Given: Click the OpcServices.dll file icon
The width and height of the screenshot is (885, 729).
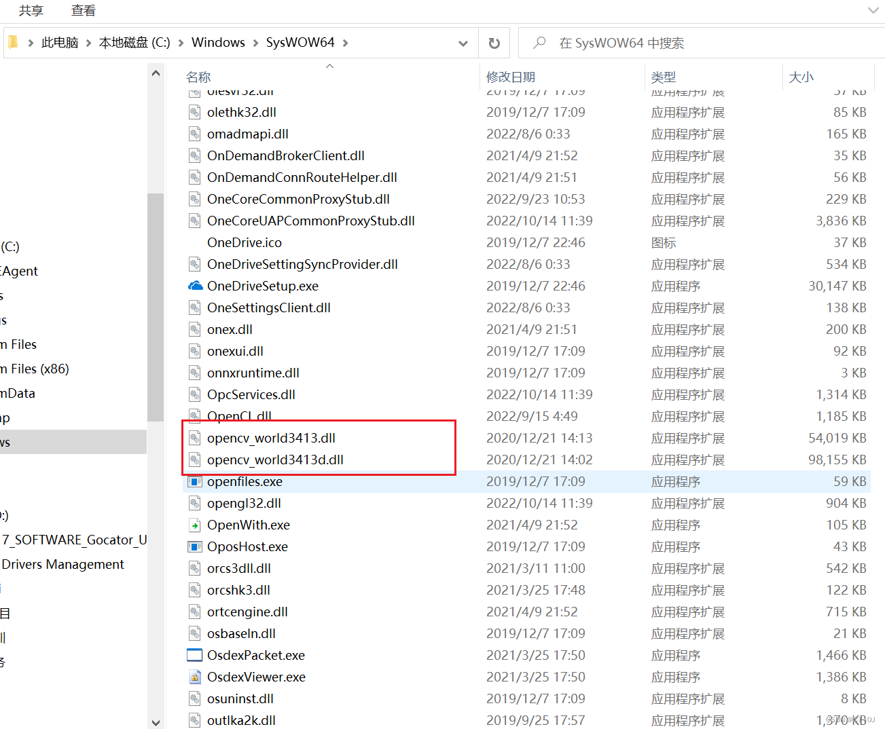Looking at the screenshot, I should [195, 394].
